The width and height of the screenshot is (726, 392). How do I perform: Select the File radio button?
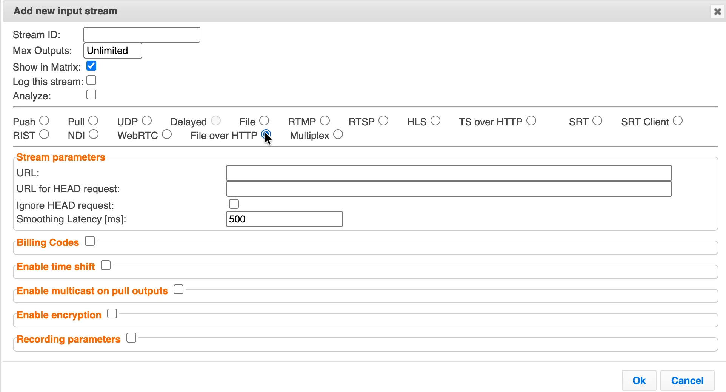[x=264, y=120]
